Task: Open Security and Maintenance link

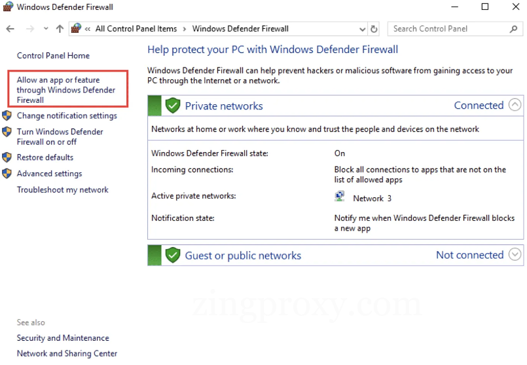Action: pos(63,337)
